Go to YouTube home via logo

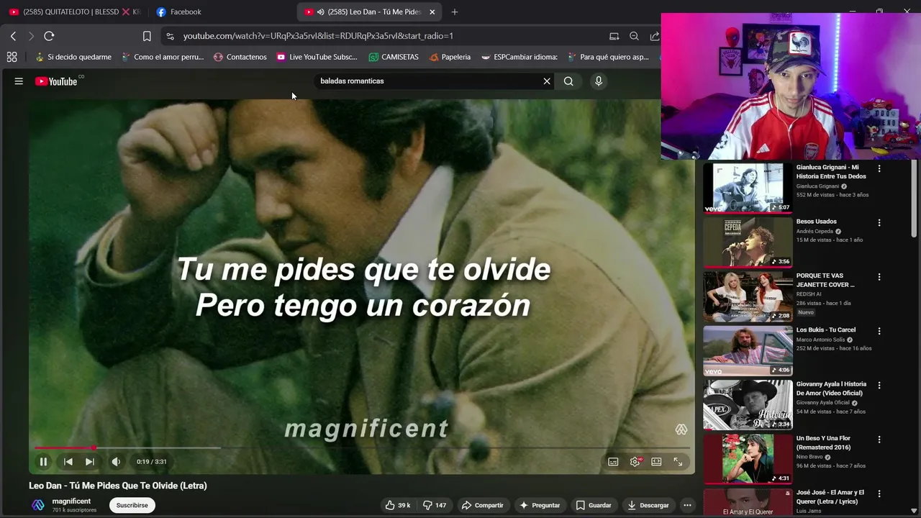(x=56, y=81)
